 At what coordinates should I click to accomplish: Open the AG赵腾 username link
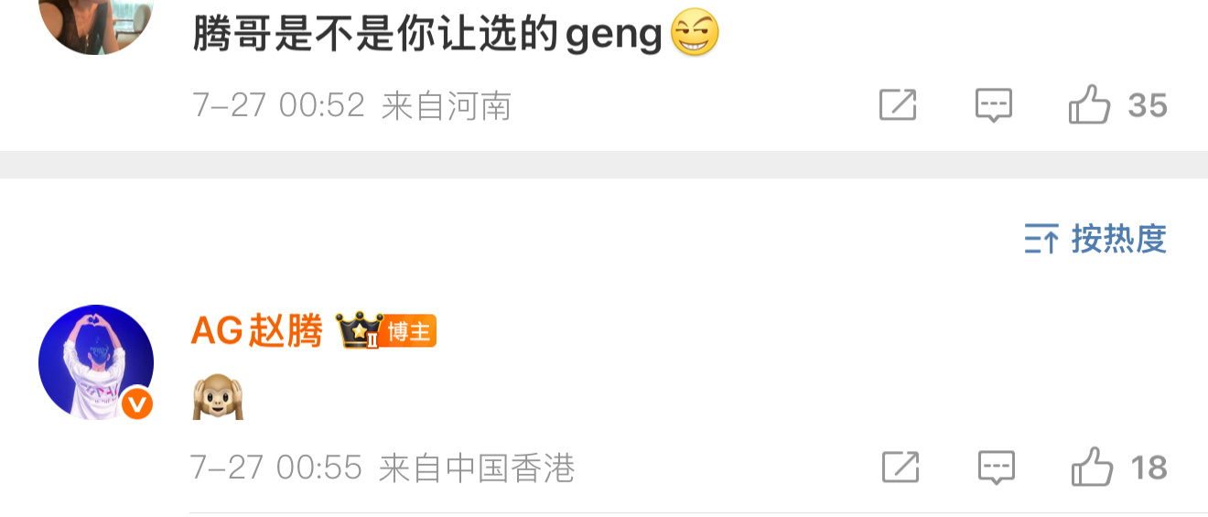[x=257, y=330]
